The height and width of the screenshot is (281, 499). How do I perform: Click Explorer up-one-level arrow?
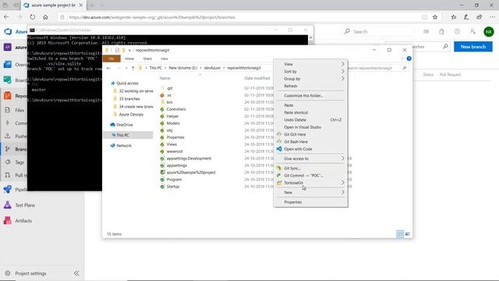coord(133,68)
